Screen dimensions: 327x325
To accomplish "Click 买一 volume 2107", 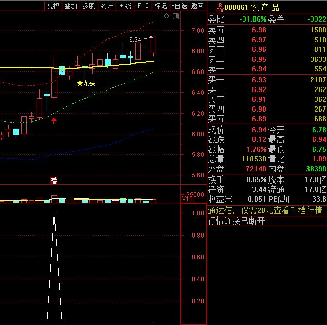I will pyautogui.click(x=318, y=80).
